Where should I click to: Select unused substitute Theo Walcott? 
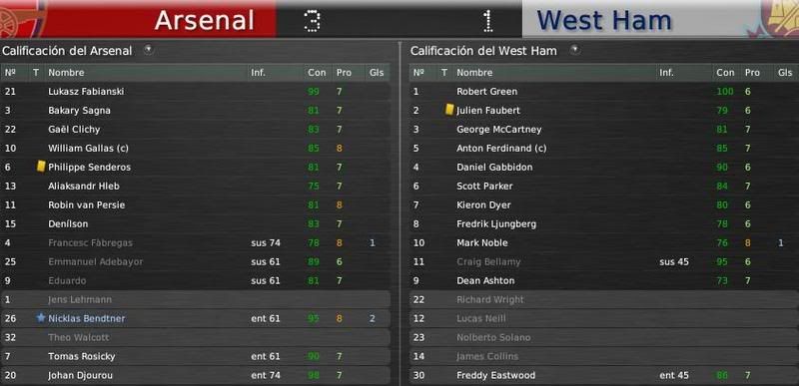196,337
